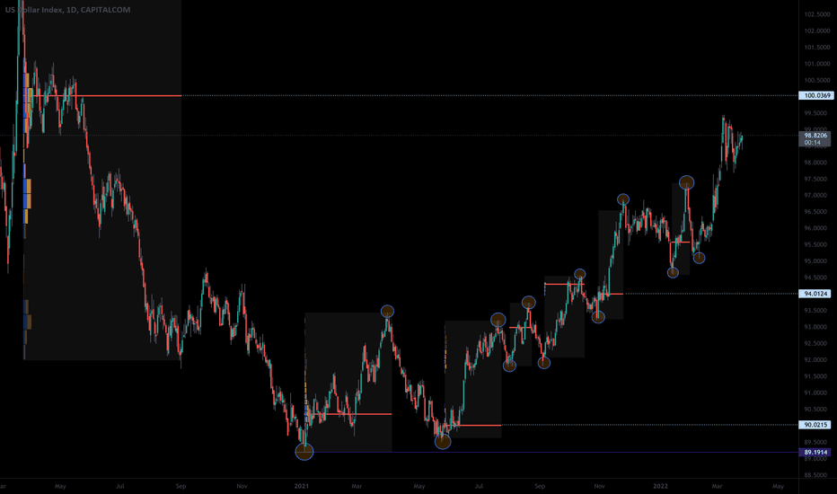The height and width of the screenshot is (494, 837).
Task: Click the 2022 label on the time axis
Action: pos(661,486)
